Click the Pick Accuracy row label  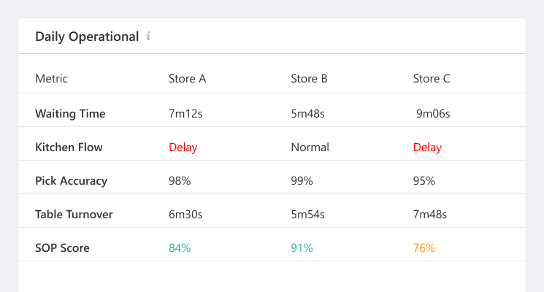71,181
